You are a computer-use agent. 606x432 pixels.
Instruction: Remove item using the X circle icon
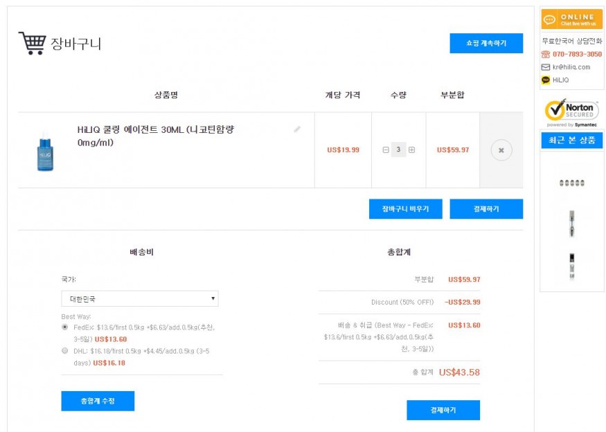coord(501,150)
